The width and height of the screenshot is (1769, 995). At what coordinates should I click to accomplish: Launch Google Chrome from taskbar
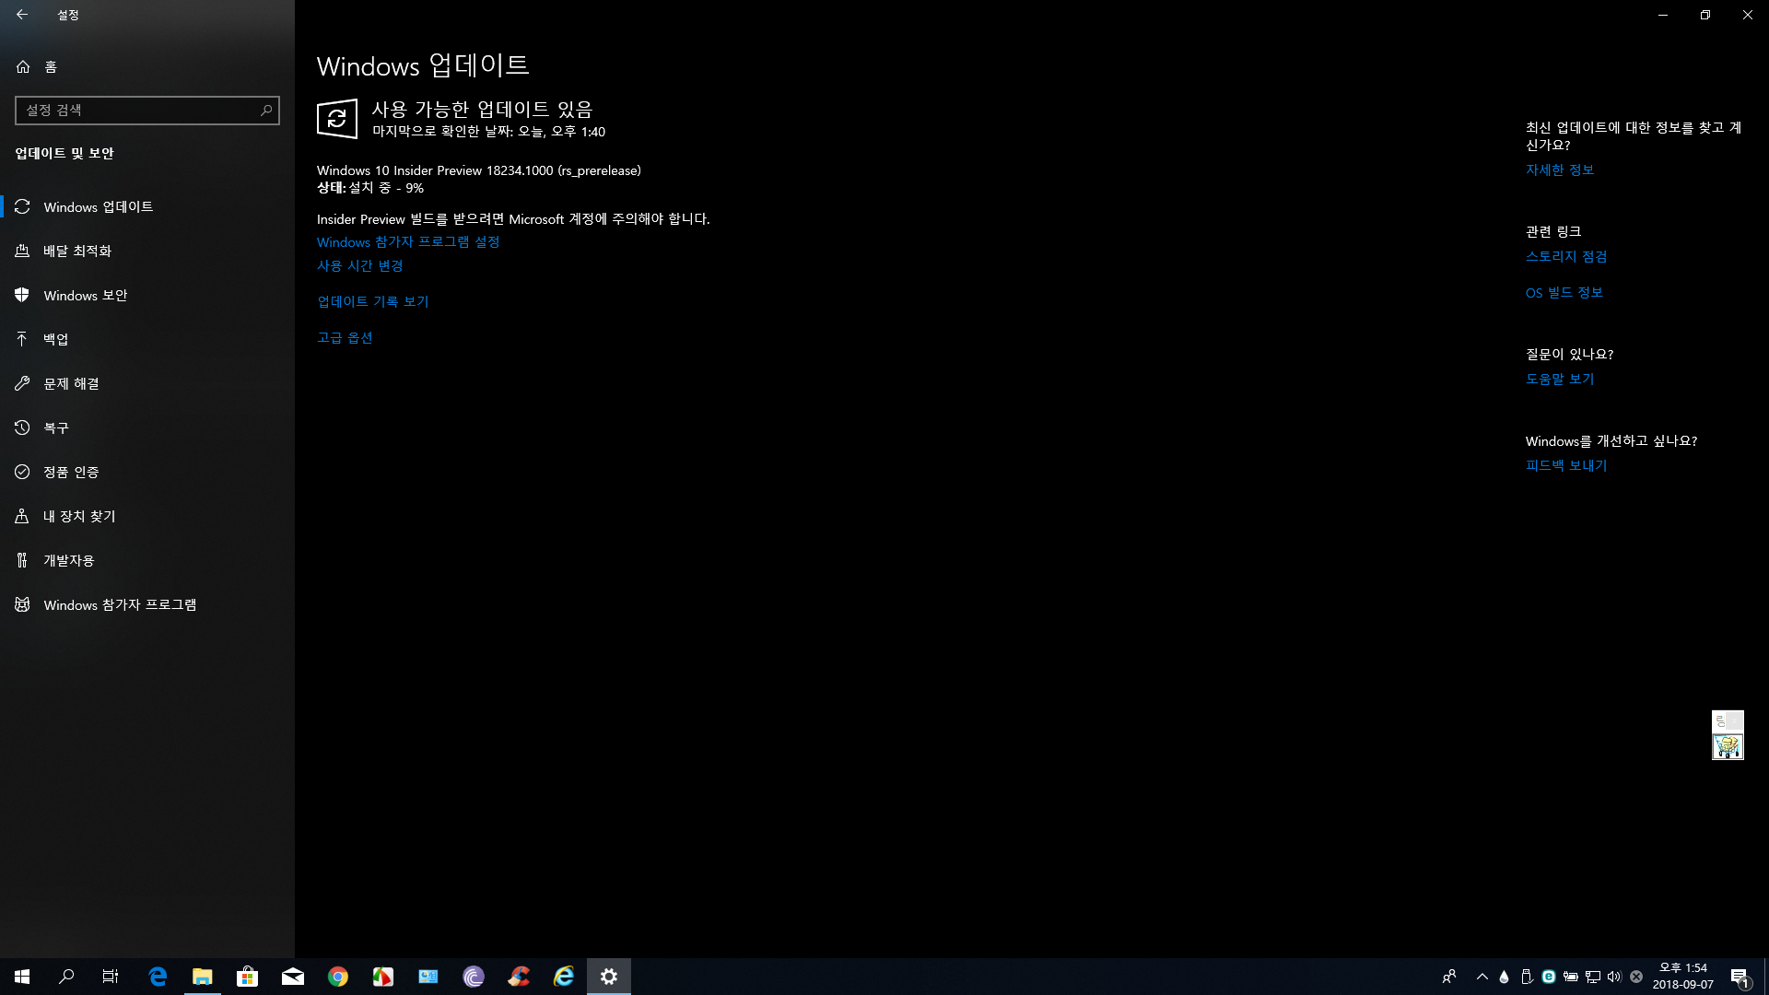(338, 977)
